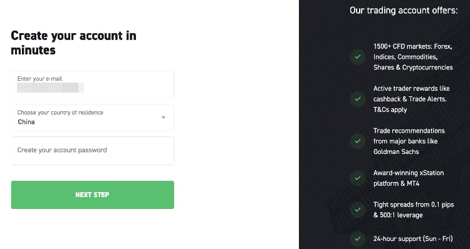Click the Choose your country of residence label

(x=60, y=113)
